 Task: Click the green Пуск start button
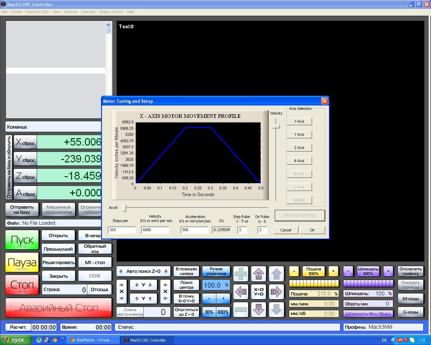click(x=22, y=240)
